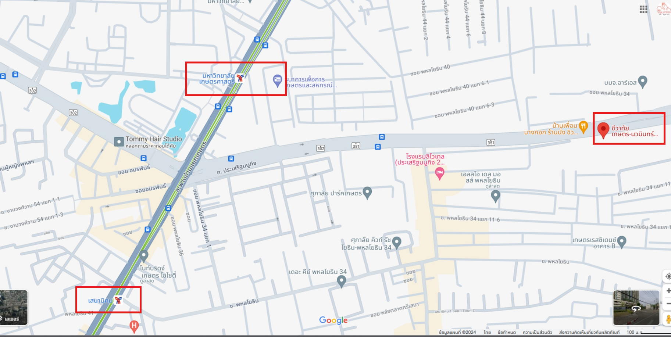Image resolution: width=671 pixels, height=337 pixels.
Task: Select the Tommy Hair Studio place icon
Action: pyautogui.click(x=119, y=141)
